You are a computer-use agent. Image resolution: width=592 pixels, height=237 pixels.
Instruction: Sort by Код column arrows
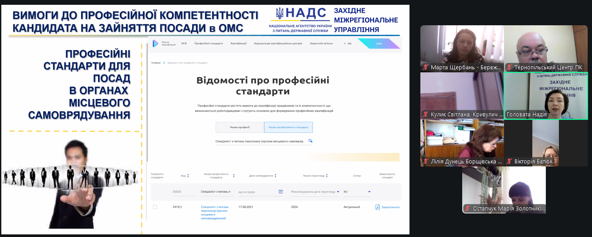point(188,176)
